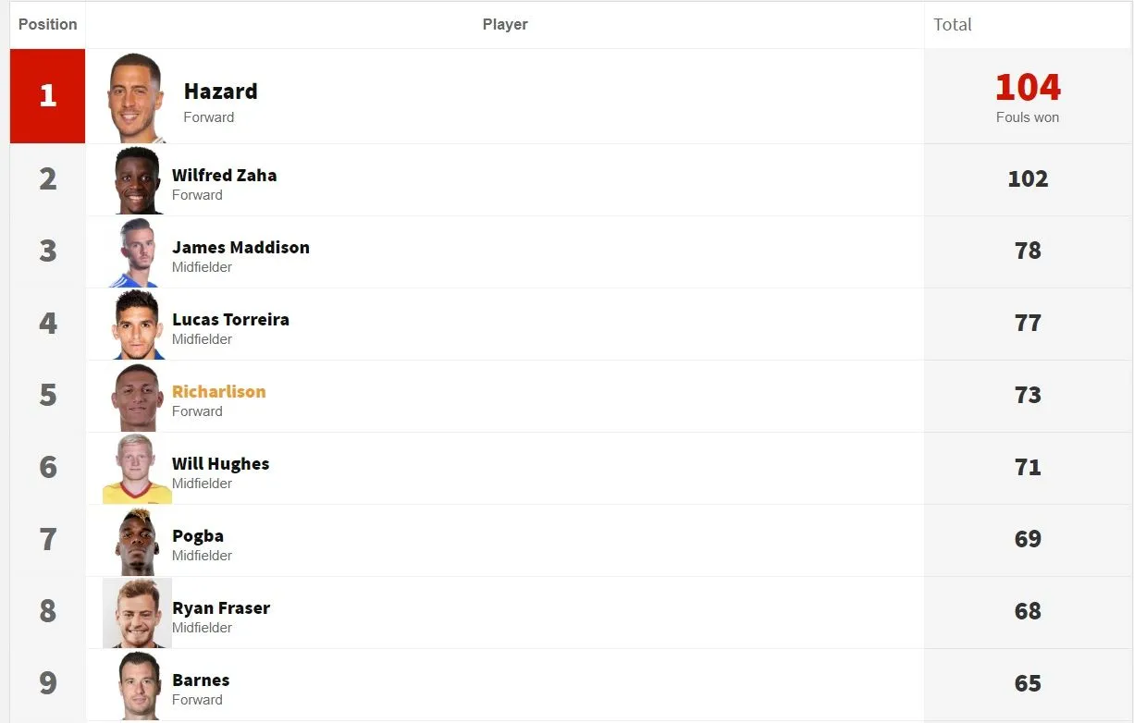Image resolution: width=1134 pixels, height=723 pixels.
Task: Open Ryan Fraser's profile link
Action: click(221, 607)
